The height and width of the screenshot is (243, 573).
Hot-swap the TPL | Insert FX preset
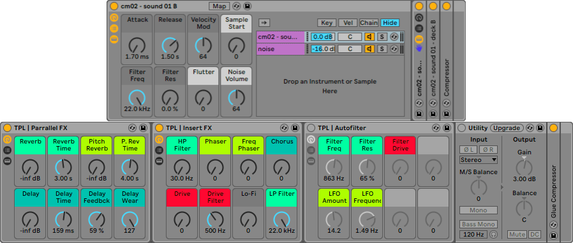[285, 128]
